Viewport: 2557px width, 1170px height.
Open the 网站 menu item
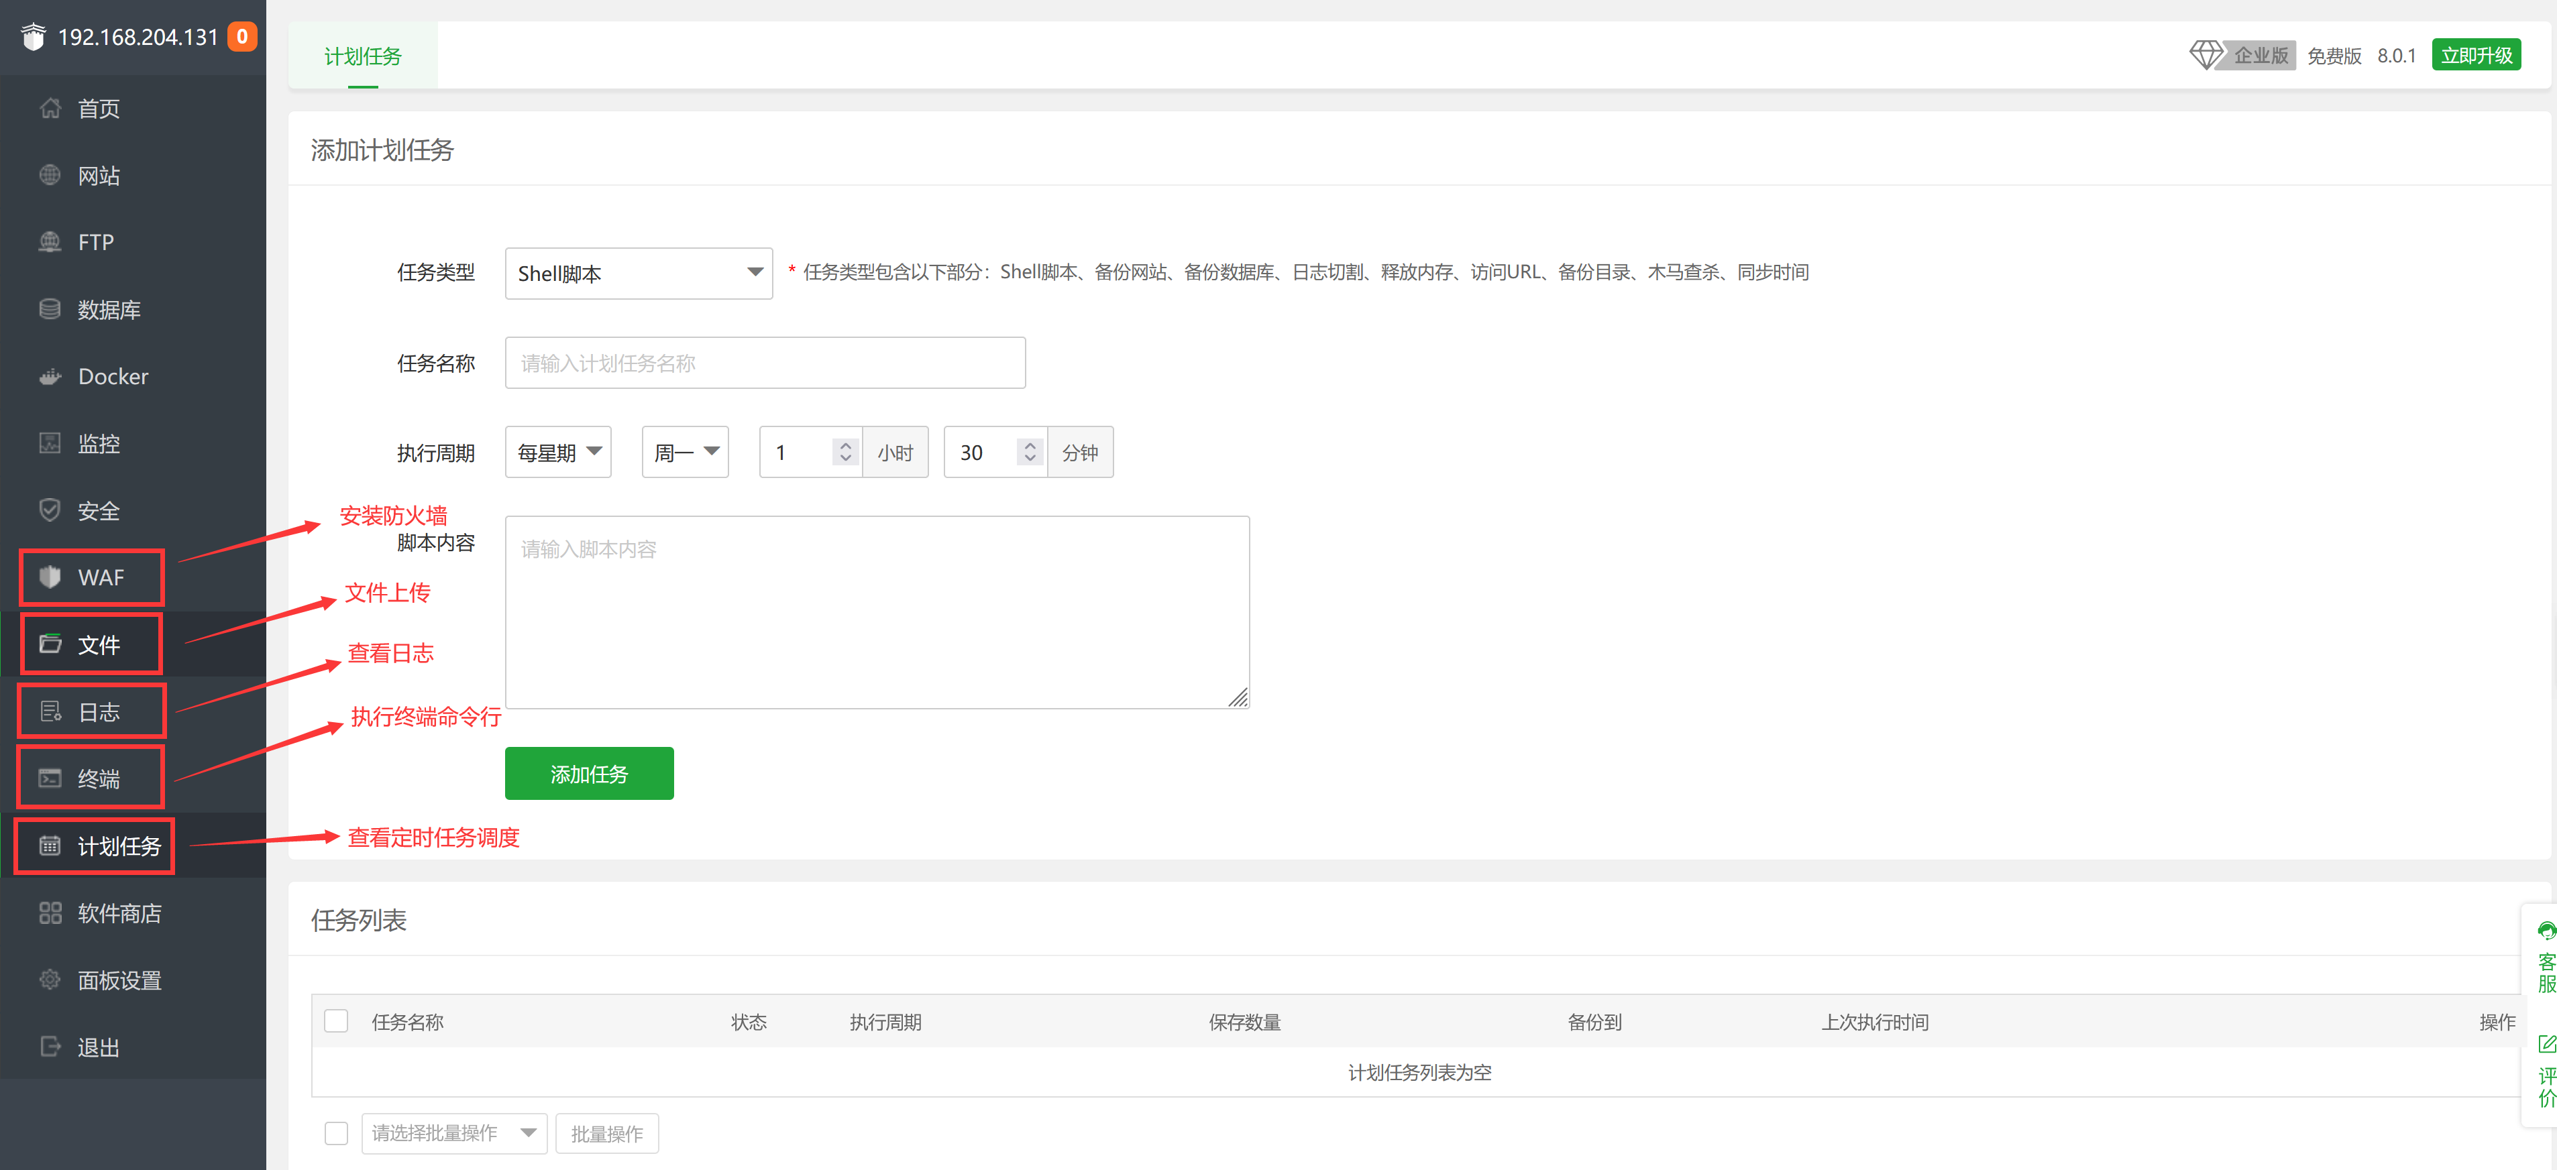[x=99, y=176]
